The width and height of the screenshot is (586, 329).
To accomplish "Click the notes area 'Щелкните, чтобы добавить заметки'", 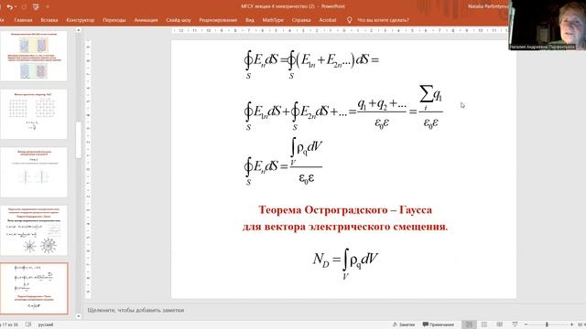I will click(136, 310).
